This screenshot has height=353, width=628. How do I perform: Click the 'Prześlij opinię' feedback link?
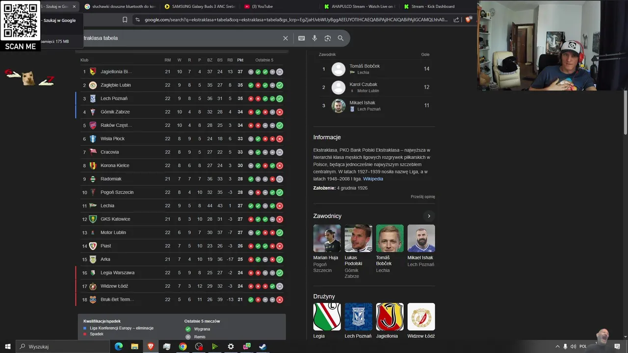423,197
